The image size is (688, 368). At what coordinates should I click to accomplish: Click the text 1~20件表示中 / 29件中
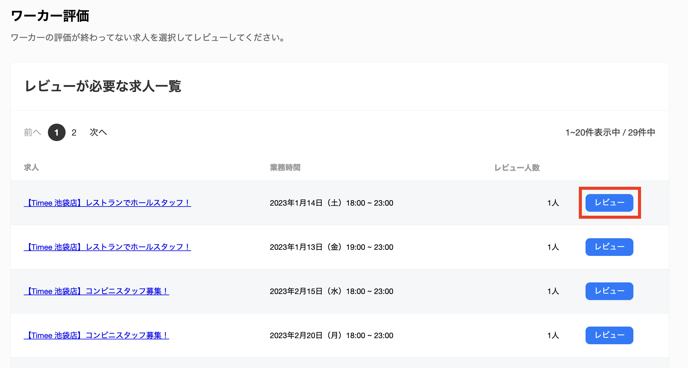point(610,133)
